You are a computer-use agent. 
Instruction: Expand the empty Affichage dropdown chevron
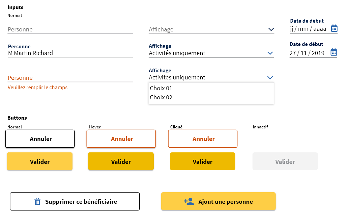pyautogui.click(x=271, y=29)
